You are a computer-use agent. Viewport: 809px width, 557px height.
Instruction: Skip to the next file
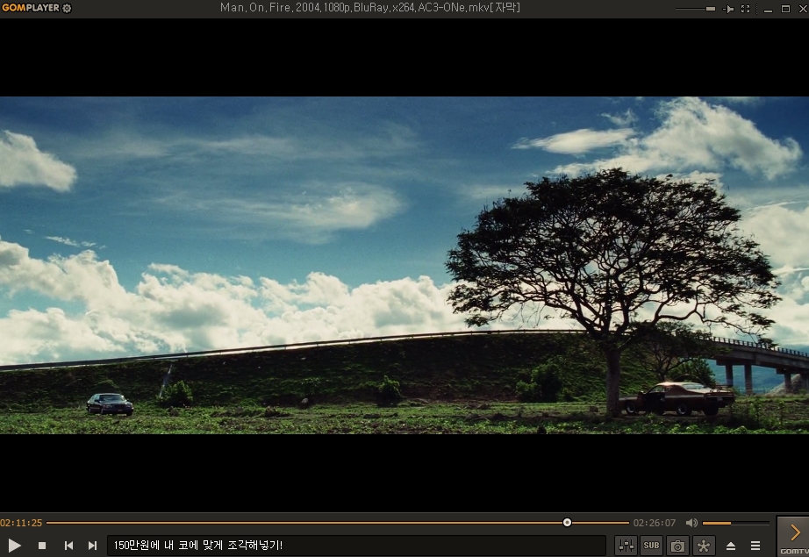click(92, 546)
